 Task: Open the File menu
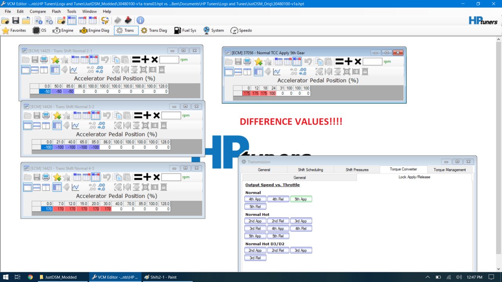tap(8, 11)
